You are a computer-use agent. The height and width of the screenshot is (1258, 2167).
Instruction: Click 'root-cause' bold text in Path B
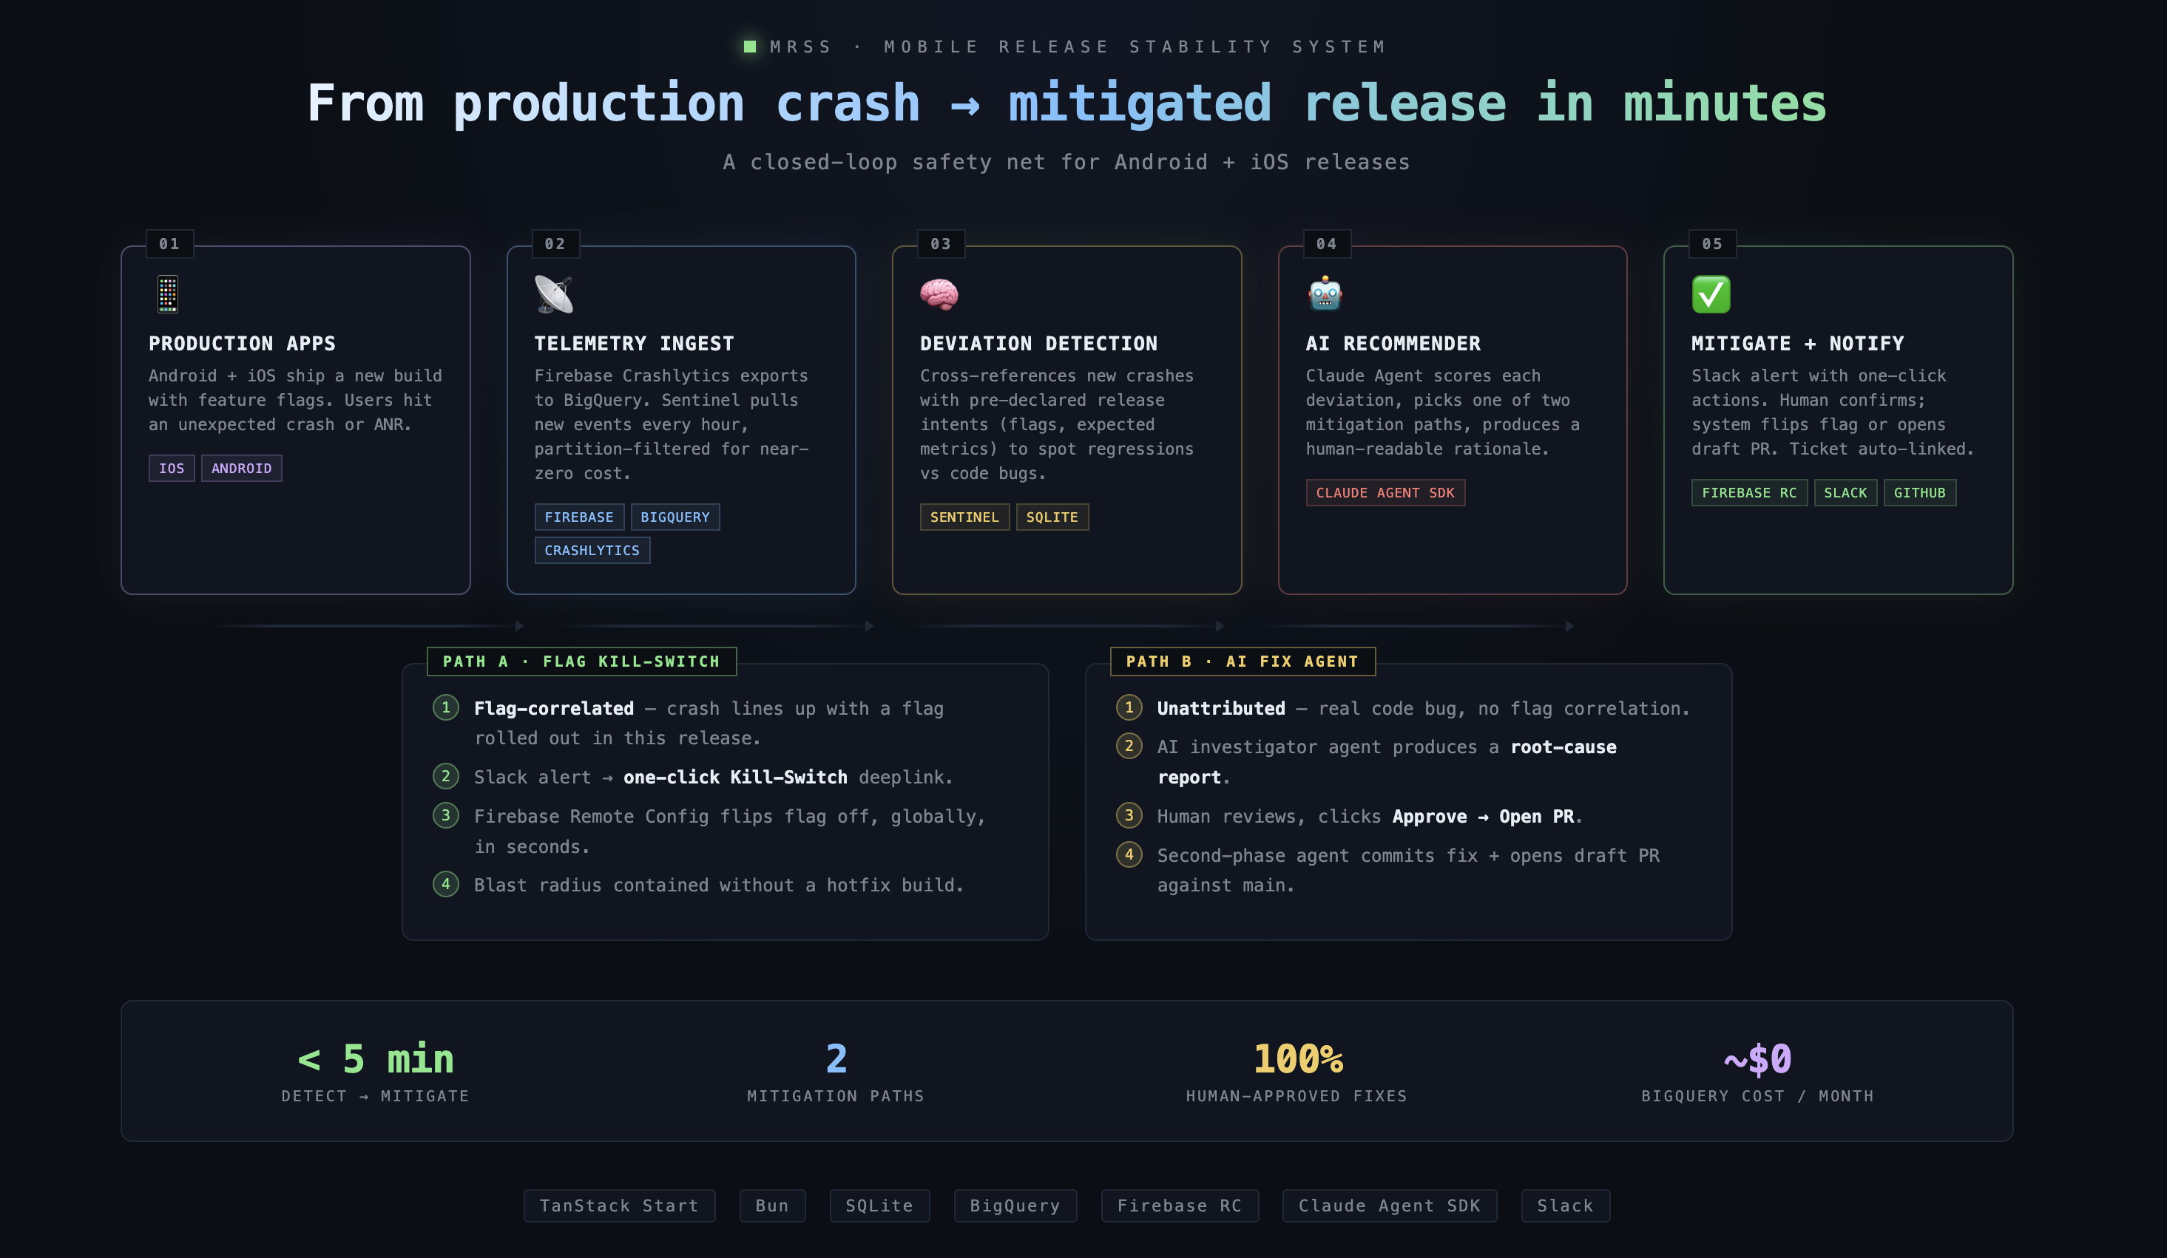point(1563,747)
